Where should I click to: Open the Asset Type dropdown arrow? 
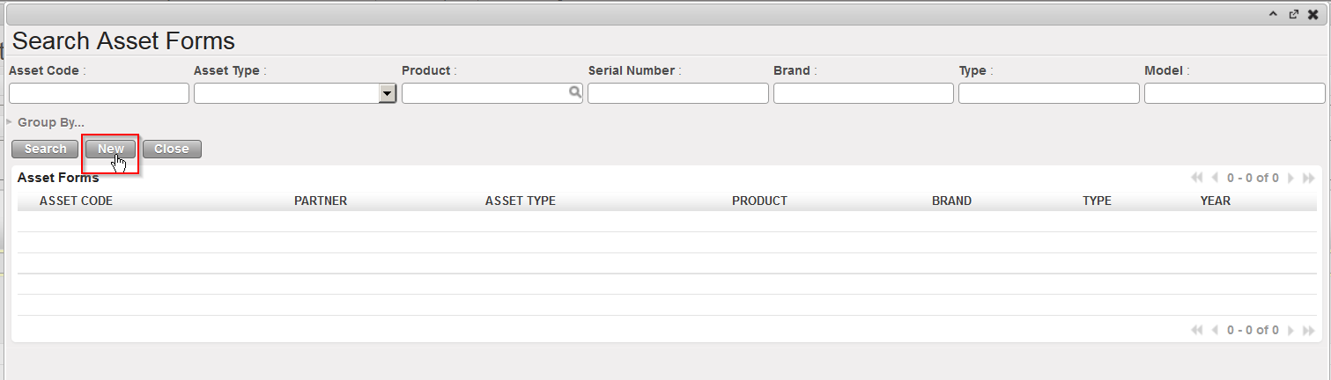point(387,93)
